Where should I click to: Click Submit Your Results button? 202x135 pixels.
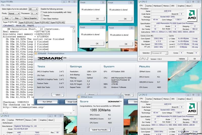click(x=100, y=130)
